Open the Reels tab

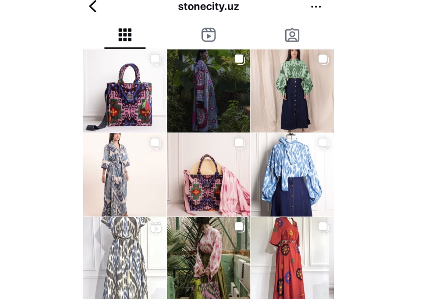209,35
